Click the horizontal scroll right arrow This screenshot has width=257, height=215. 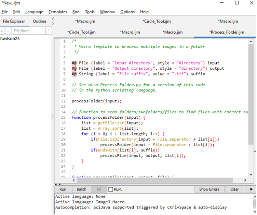pyautogui.click(x=245, y=180)
